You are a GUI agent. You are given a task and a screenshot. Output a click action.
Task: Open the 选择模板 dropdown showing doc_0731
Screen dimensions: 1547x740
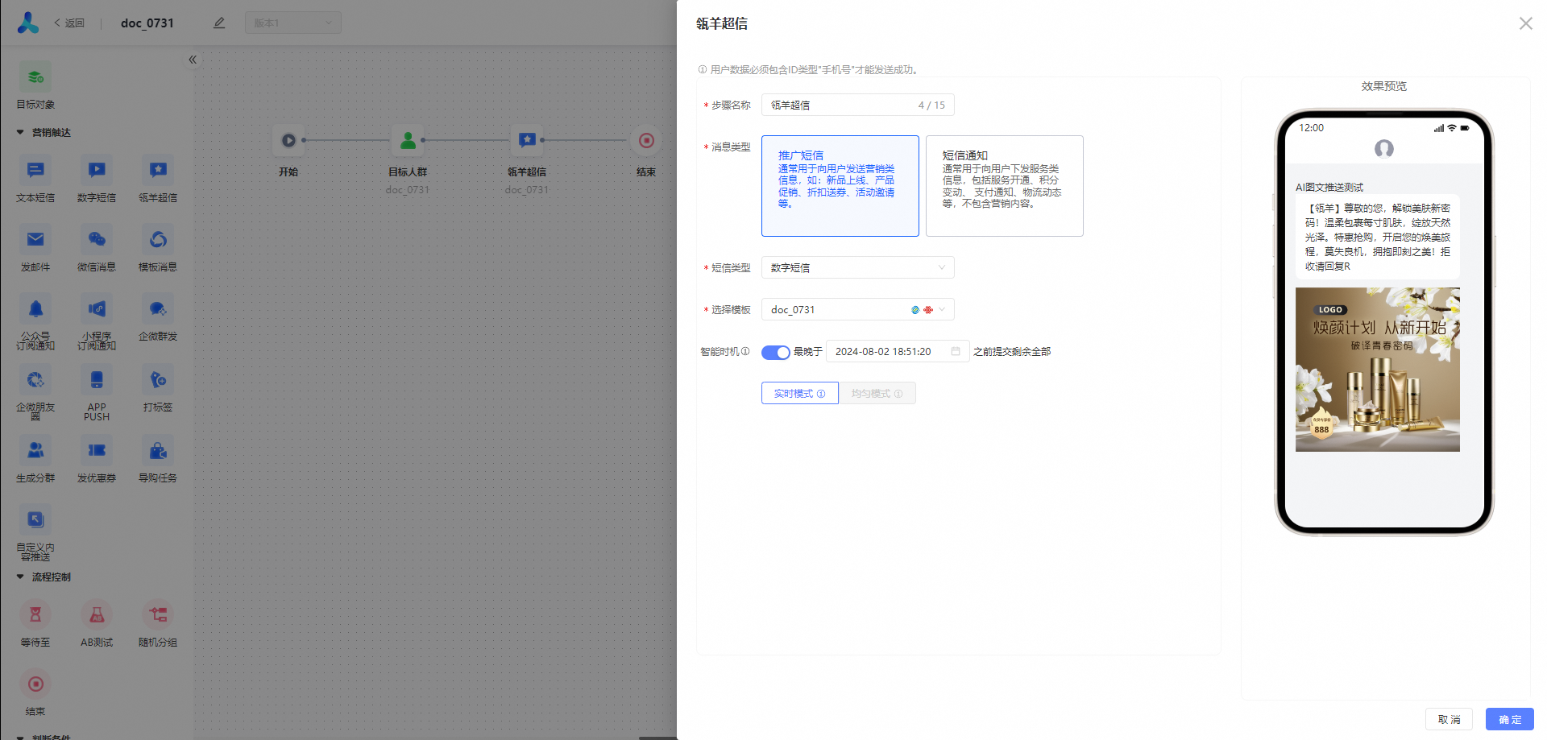coord(858,309)
